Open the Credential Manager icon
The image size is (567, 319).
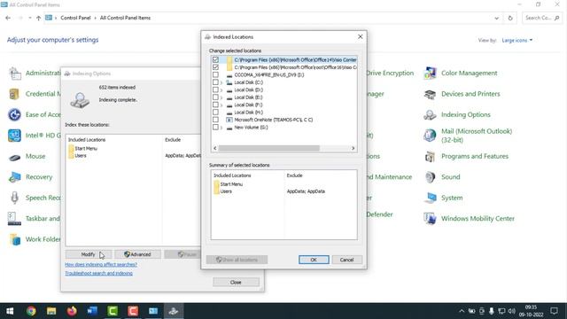coord(14,94)
